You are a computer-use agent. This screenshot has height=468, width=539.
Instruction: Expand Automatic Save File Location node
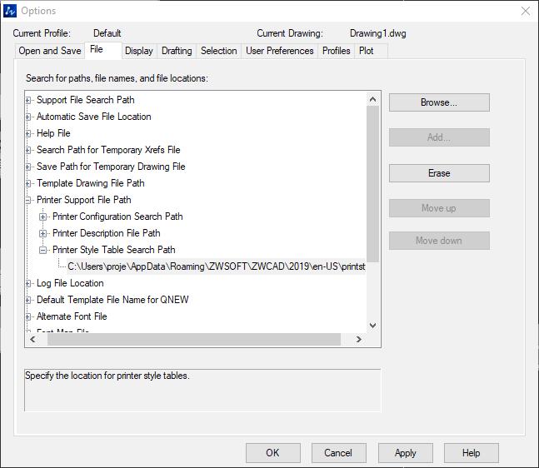pyautogui.click(x=28, y=117)
